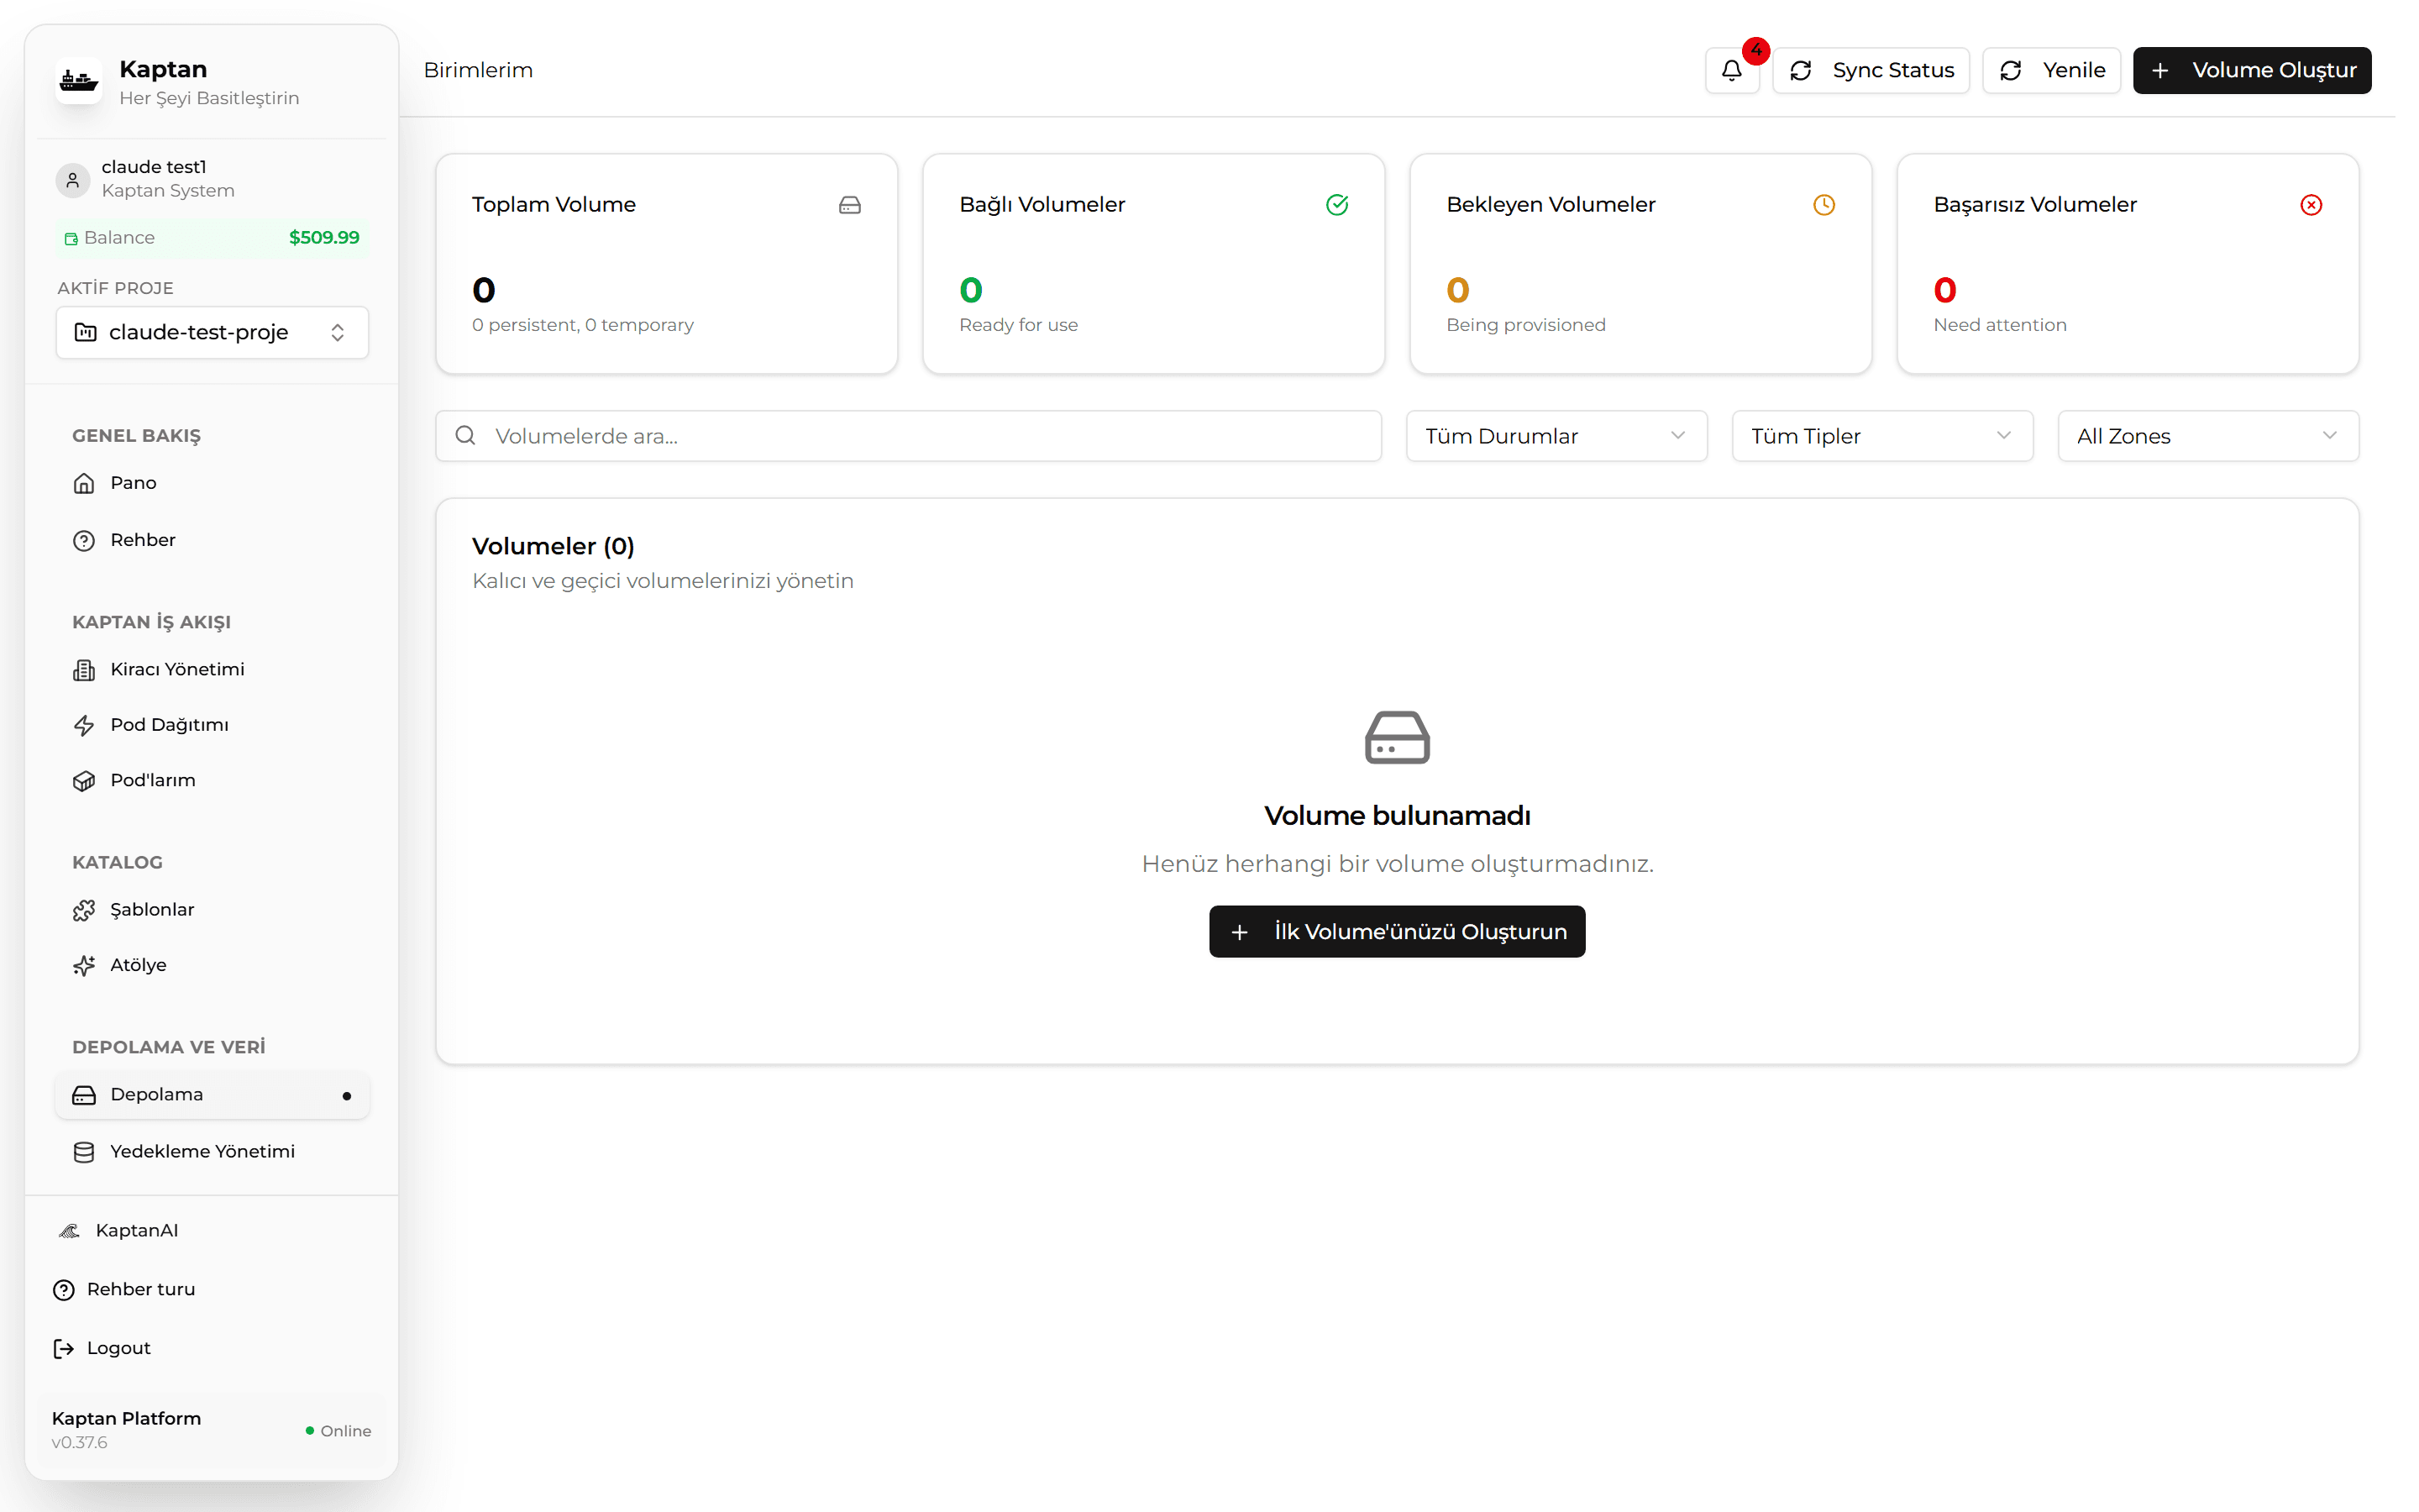This screenshot has height=1512, width=2419.
Task: Open the notifications bell
Action: click(x=1731, y=71)
